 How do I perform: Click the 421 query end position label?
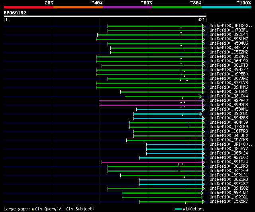201,20
